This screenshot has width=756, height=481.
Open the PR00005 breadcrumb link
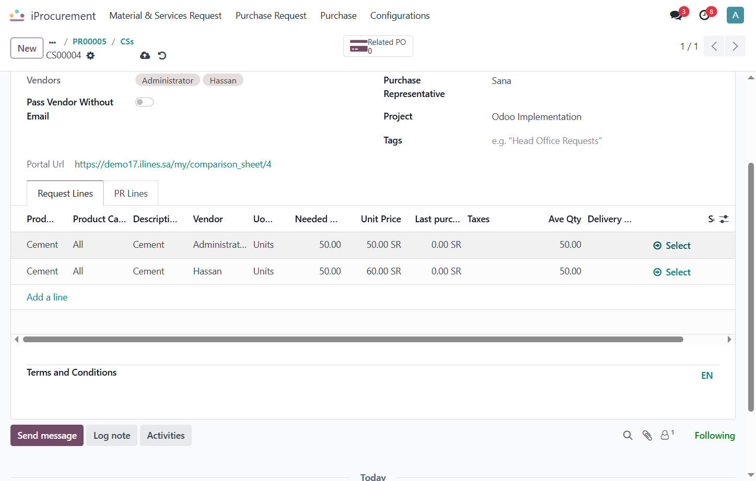pyautogui.click(x=89, y=42)
